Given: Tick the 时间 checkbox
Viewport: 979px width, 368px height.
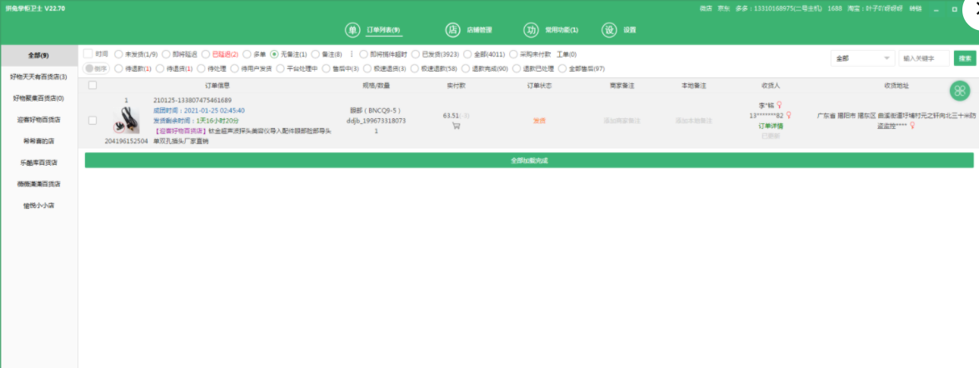Looking at the screenshot, I should pos(88,53).
